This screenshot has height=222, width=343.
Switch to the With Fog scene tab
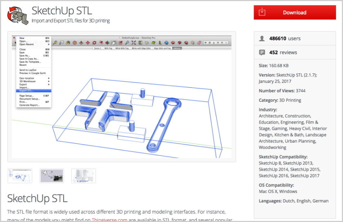pyautogui.click(x=108, y=48)
